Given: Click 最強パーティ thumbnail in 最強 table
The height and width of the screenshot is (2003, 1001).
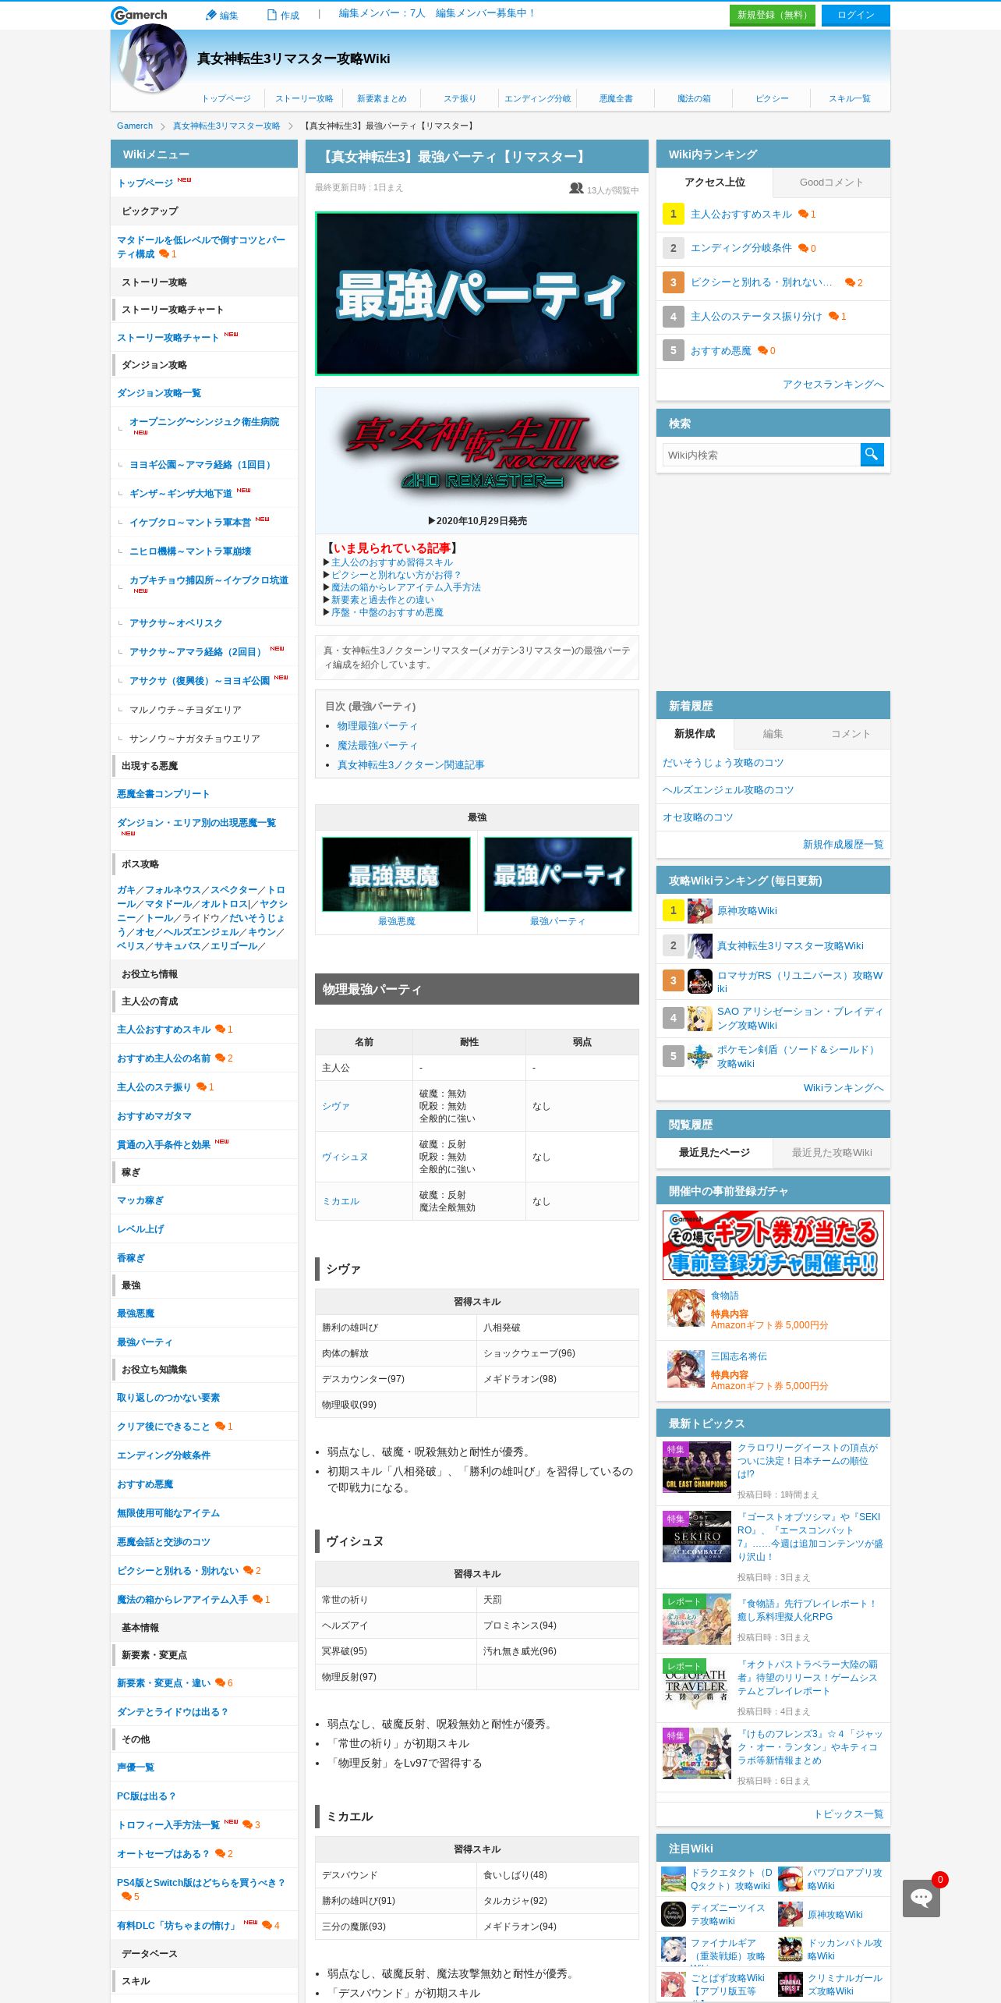Looking at the screenshot, I should 558,874.
